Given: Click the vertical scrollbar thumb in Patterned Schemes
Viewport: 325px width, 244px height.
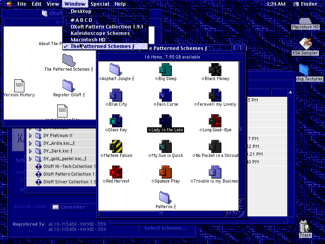Looking at the screenshot, I should point(241,129).
